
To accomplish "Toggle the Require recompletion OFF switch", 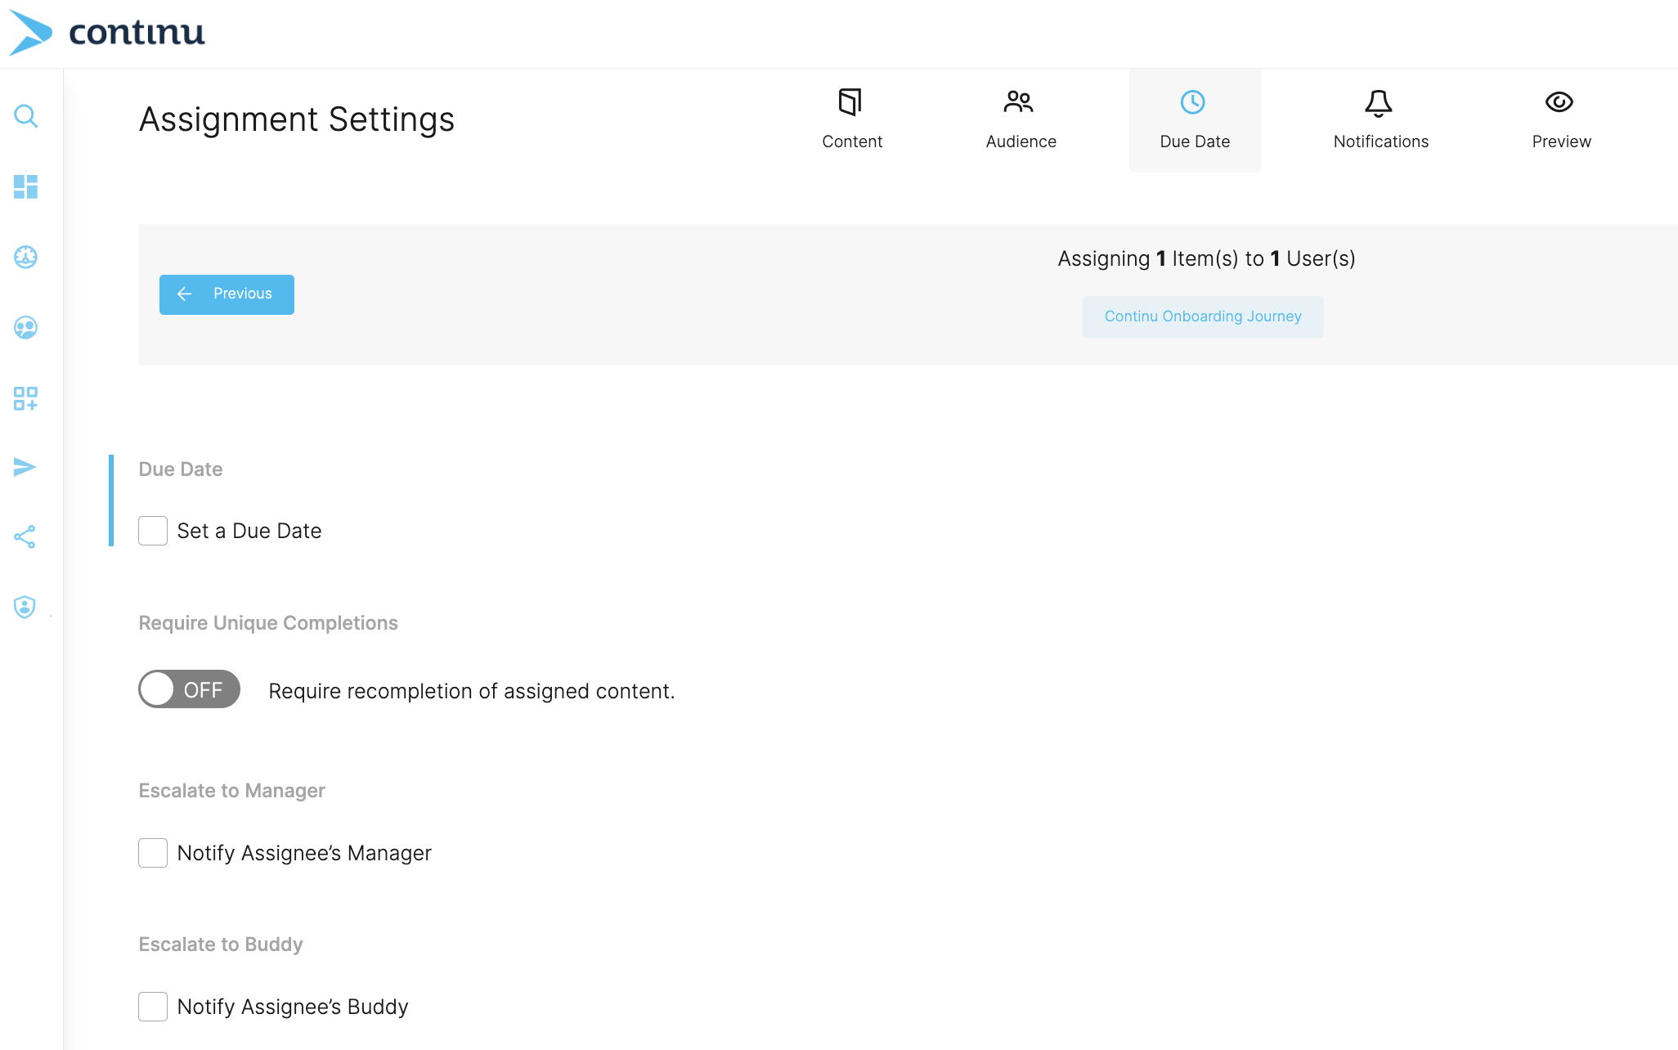I will click(x=189, y=689).
